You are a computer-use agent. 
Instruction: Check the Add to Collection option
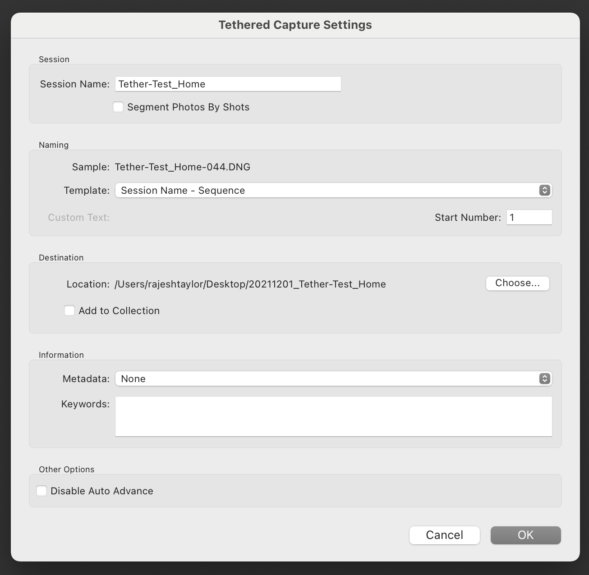[69, 310]
